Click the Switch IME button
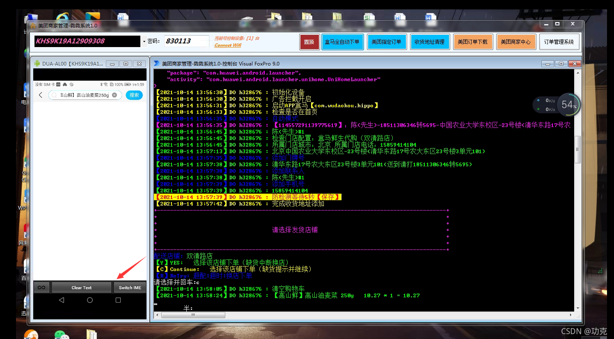This screenshot has width=614, height=339. click(x=130, y=287)
